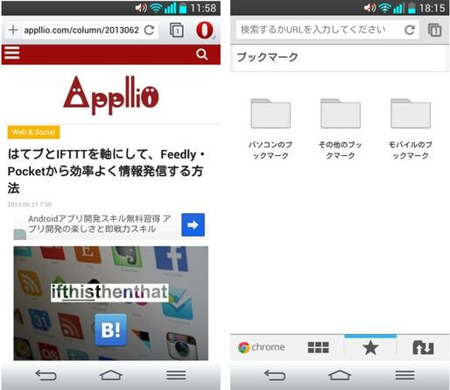Tap the ブックマーク header
Screen dimensions: 450x390
[267, 57]
